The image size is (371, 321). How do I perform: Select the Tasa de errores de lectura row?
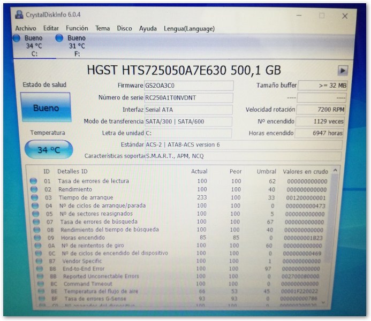click(x=179, y=181)
